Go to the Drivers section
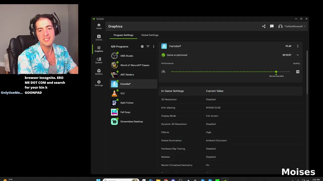Screen dimensions: 323x181 (x=99, y=38)
